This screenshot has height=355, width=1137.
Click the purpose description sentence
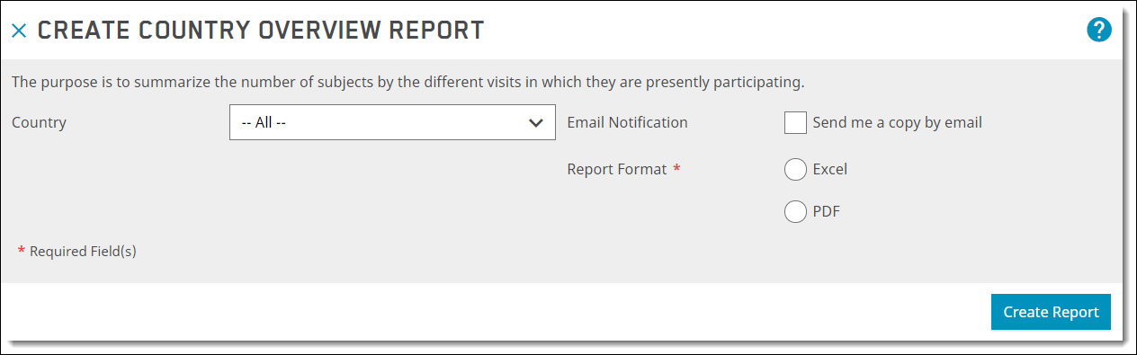coord(407,82)
